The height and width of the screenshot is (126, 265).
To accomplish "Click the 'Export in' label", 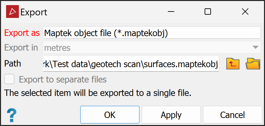I will (21, 48).
